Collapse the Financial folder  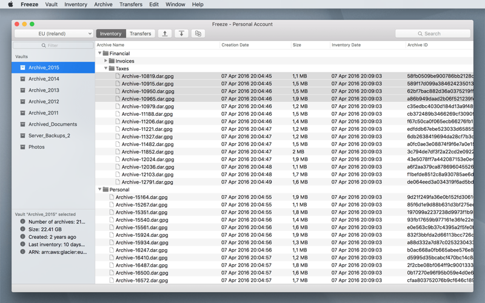(100, 53)
